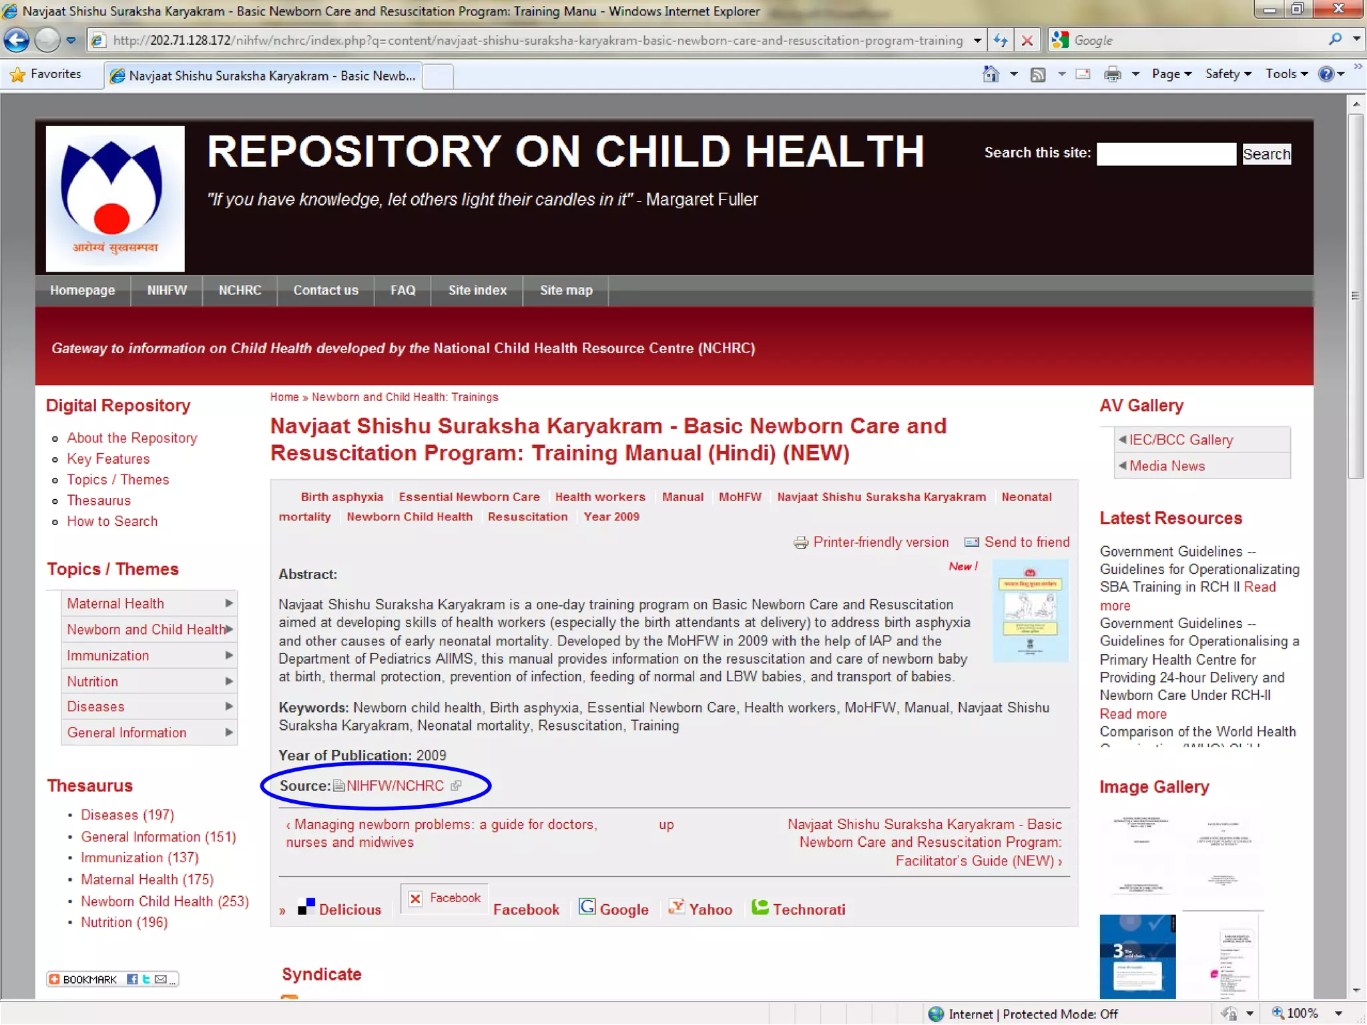Viewport: 1367px width, 1025px height.
Task: Select the NCHRC navigation tab
Action: (240, 290)
